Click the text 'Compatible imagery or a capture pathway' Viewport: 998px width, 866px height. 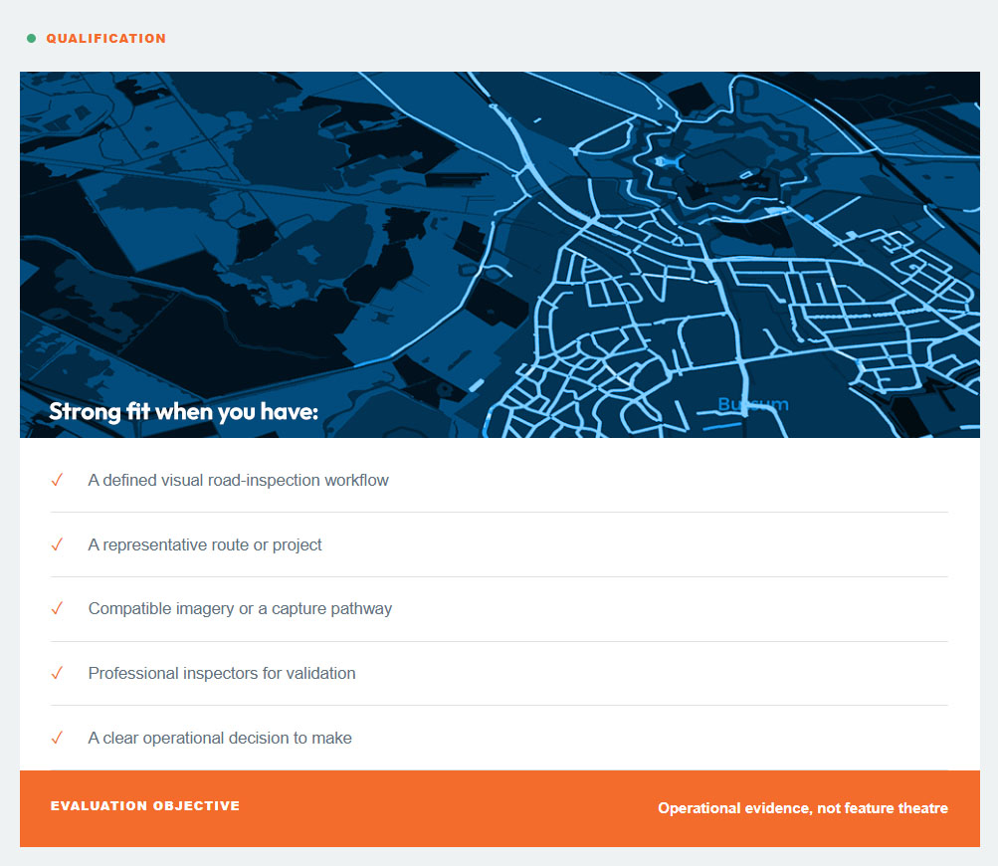[240, 609]
